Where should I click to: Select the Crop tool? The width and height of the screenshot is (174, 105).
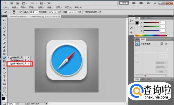(4, 35)
